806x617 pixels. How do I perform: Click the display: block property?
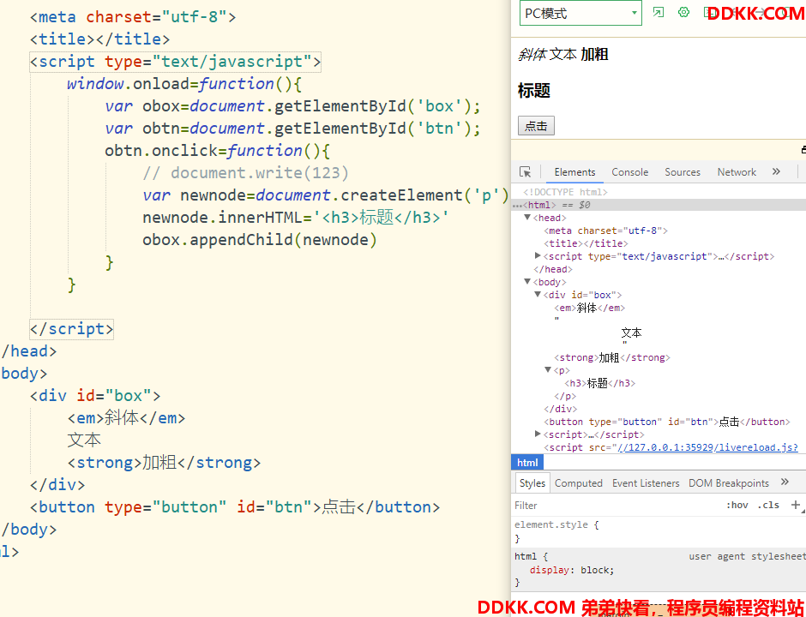tap(572, 570)
